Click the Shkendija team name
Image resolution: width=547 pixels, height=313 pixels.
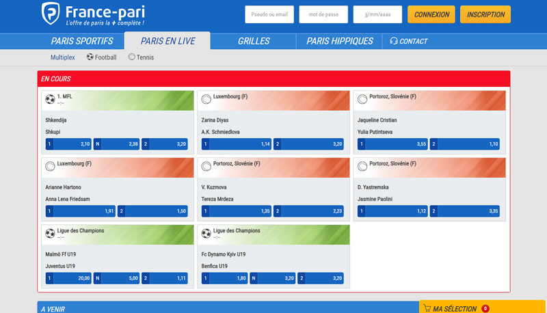[56, 120]
